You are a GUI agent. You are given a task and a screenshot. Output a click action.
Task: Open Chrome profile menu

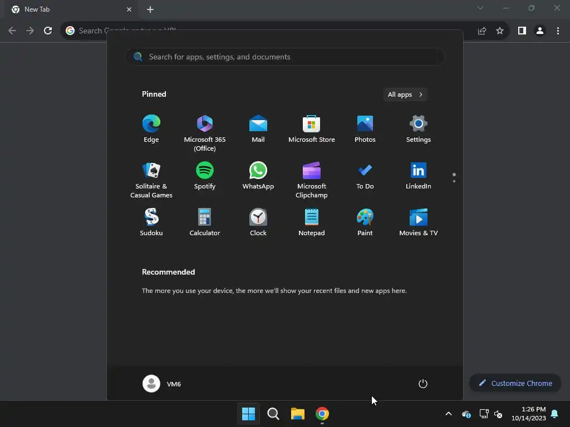coord(540,31)
